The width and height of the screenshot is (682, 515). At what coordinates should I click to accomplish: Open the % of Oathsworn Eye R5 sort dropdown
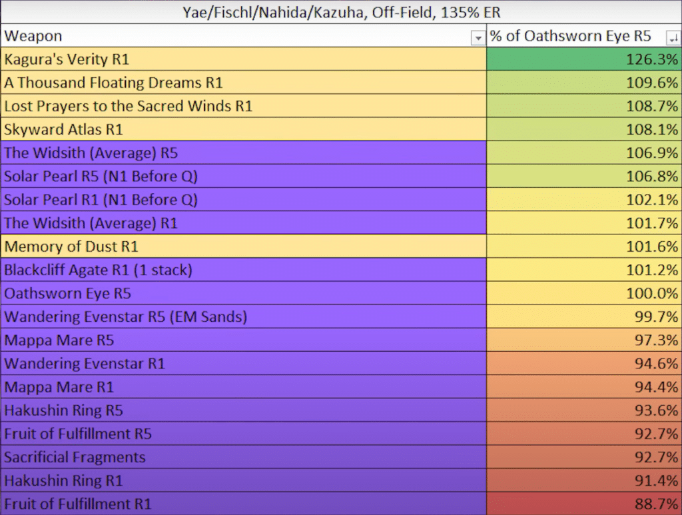pos(673,38)
